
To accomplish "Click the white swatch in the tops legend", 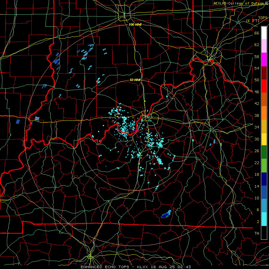I will [264, 33].
